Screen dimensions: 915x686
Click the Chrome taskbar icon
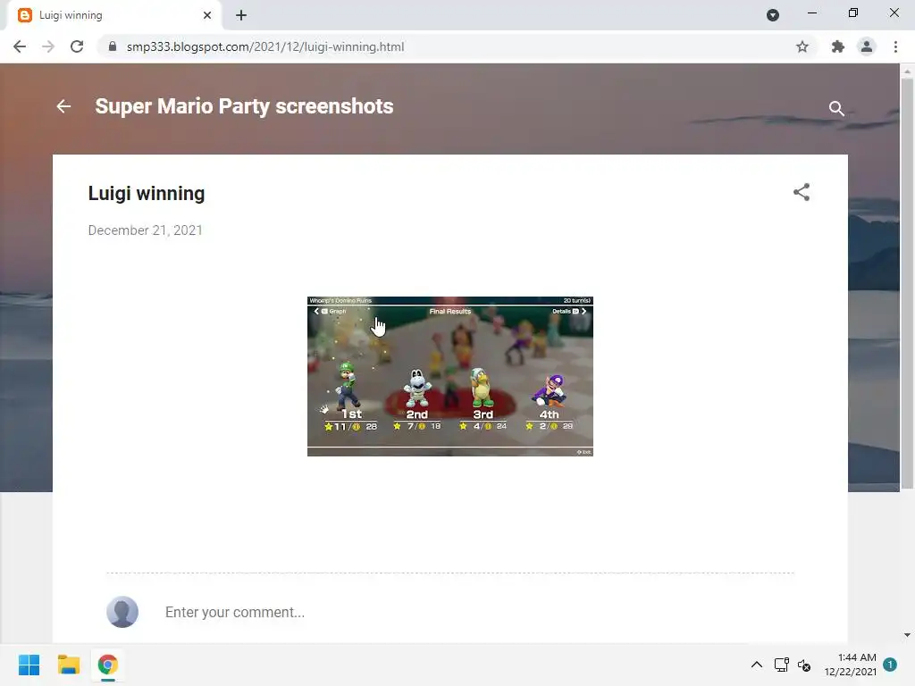click(108, 665)
